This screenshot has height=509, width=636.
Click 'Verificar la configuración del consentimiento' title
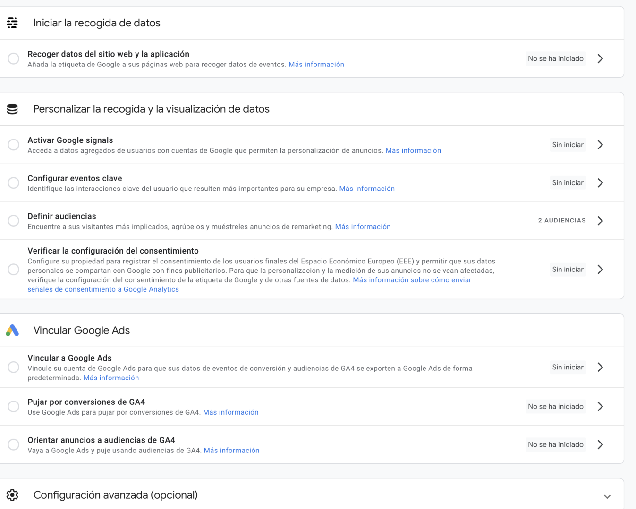click(x=113, y=251)
